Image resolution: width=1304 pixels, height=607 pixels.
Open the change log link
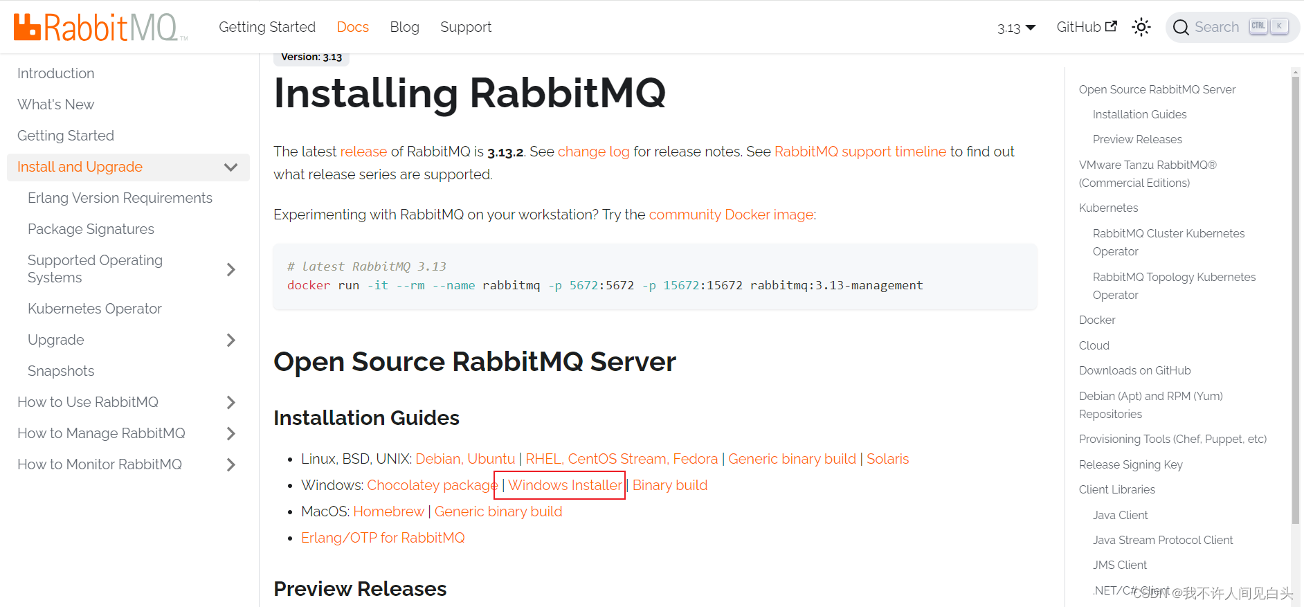click(x=594, y=152)
